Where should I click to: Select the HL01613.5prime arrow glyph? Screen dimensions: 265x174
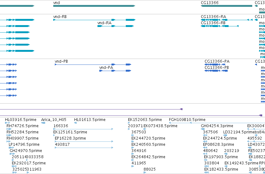click(x=75, y=123)
